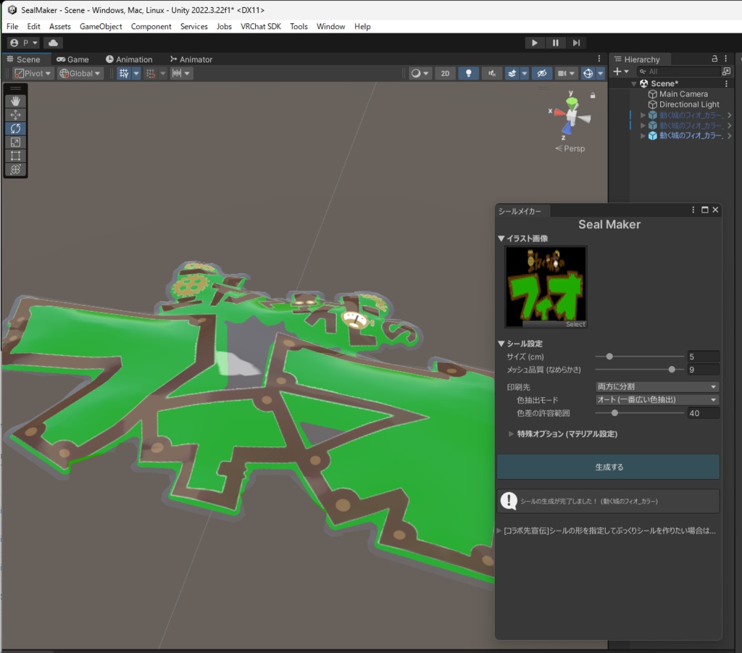Viewport: 742px width, 653px height.
Task: Open the VRChat SDK menu
Action: tap(261, 27)
